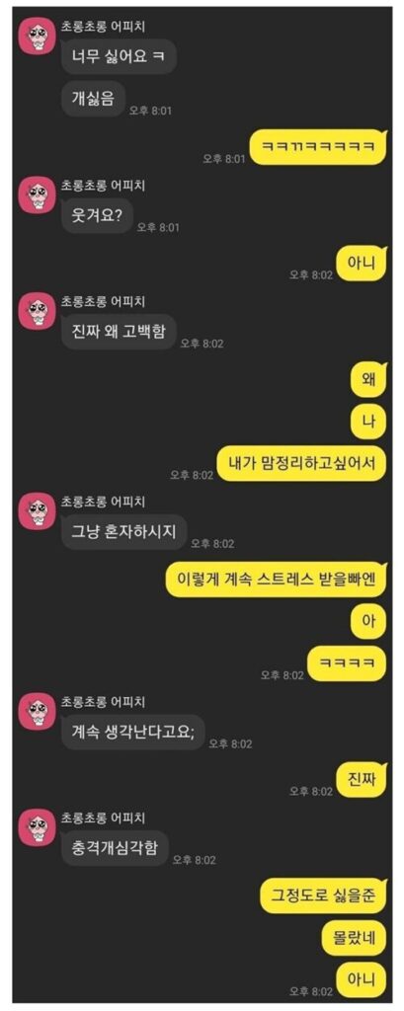Select the '너무 싫어요 ㅋ' message bubble
This screenshot has height=1011, width=404.
coord(119,56)
